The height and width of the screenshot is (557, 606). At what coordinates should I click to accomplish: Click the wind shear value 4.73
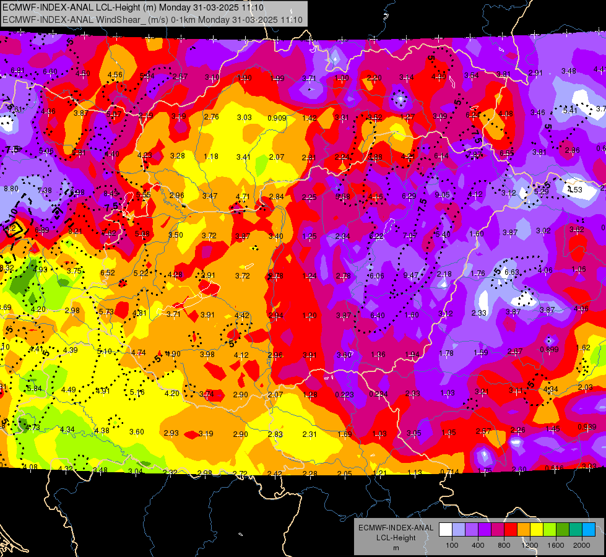[x=33, y=427]
